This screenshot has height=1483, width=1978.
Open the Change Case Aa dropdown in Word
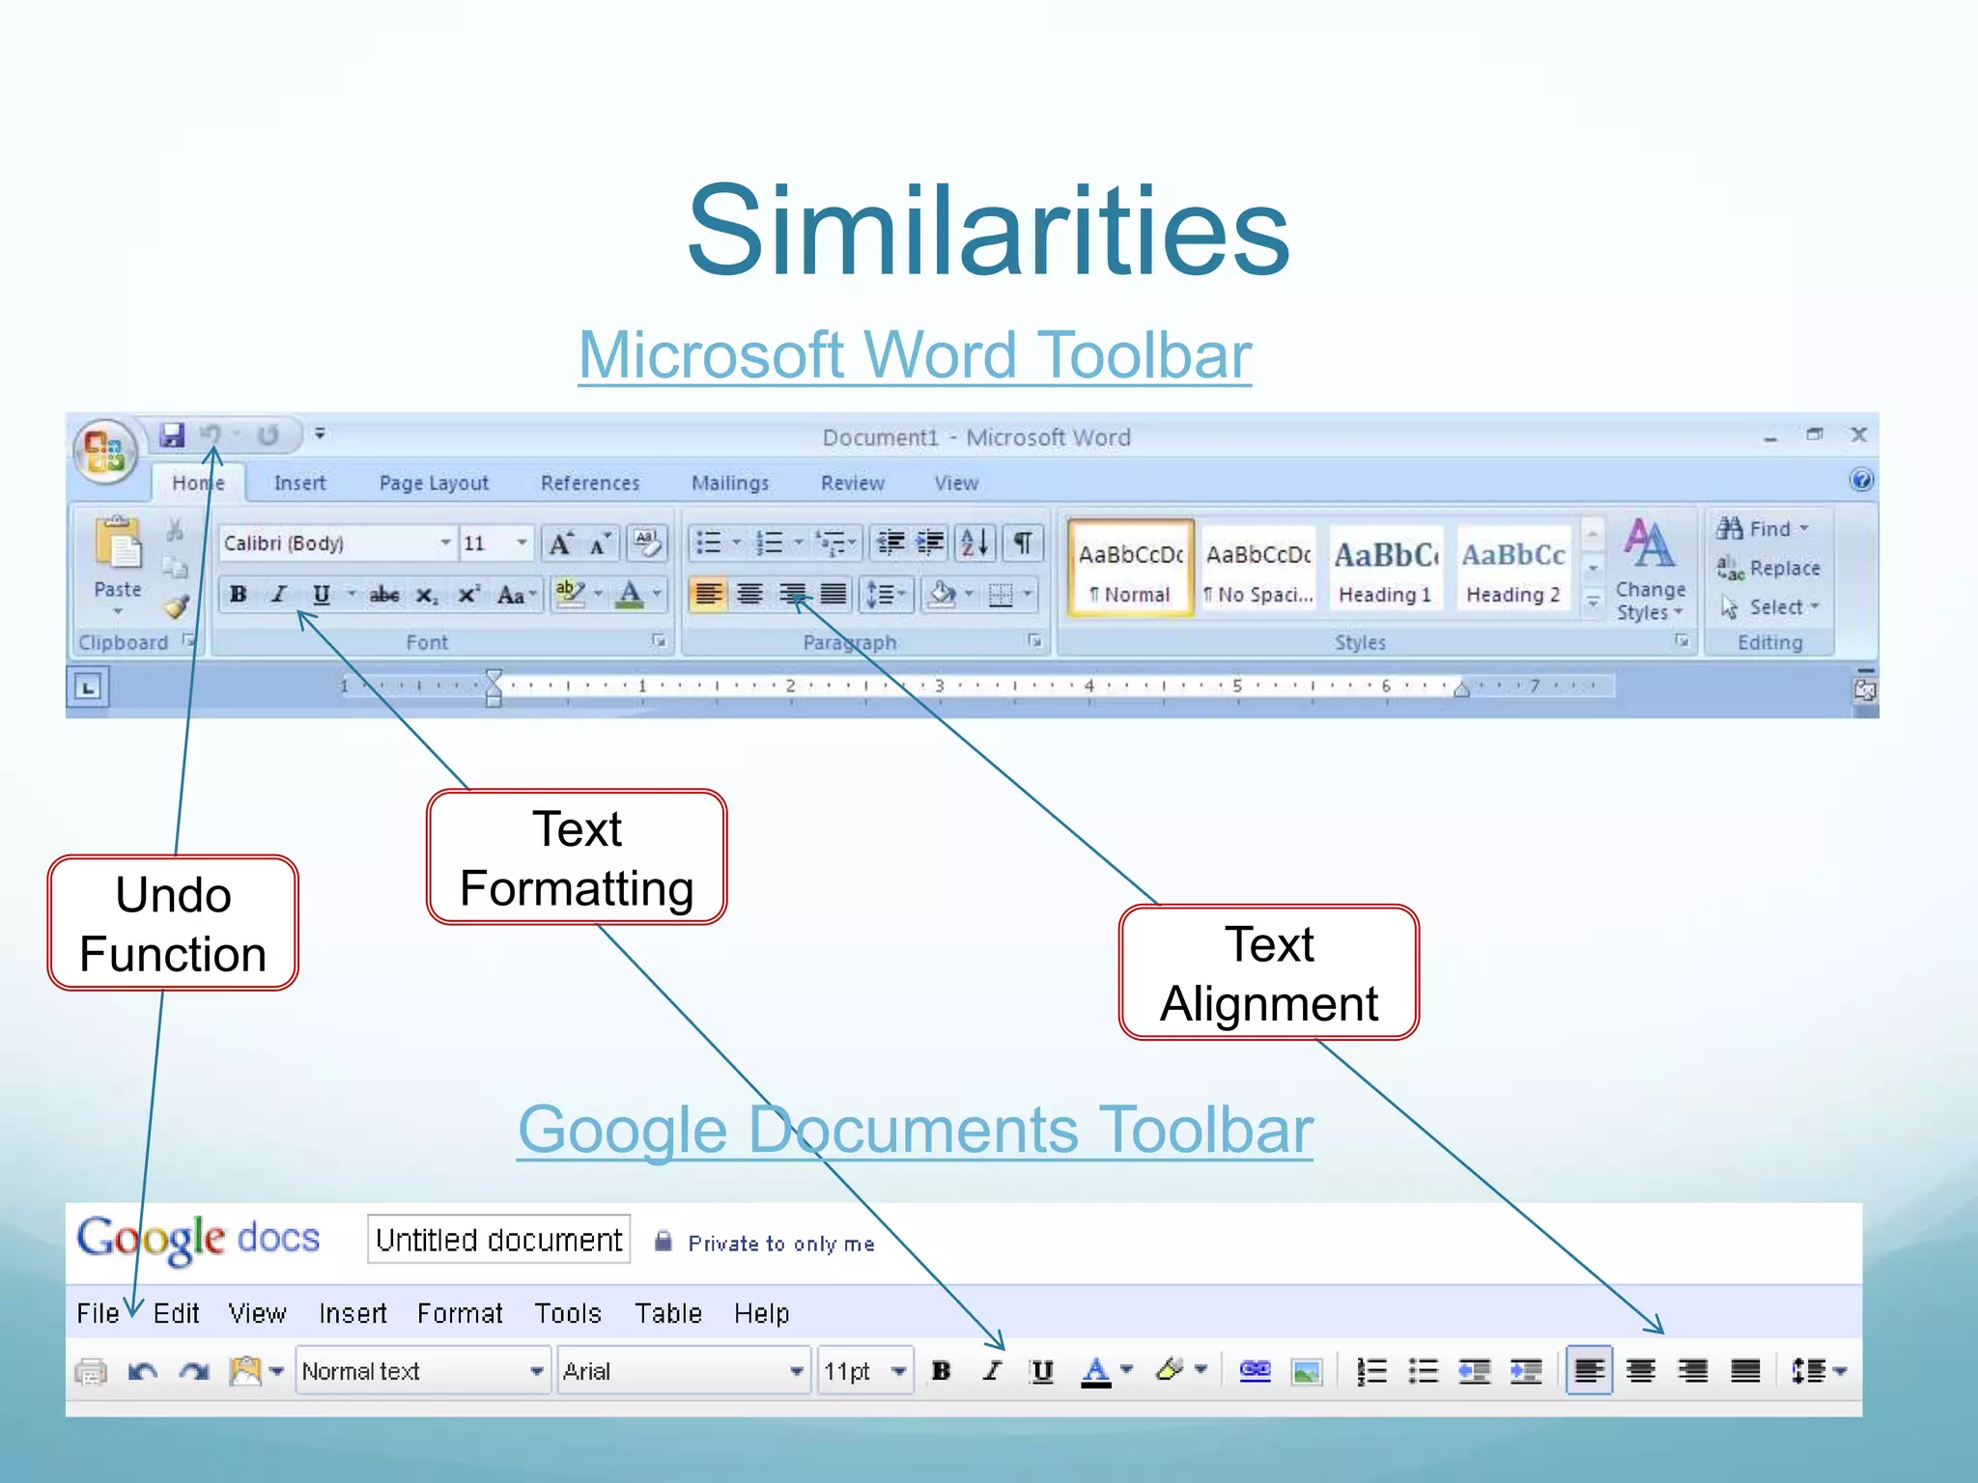click(517, 595)
